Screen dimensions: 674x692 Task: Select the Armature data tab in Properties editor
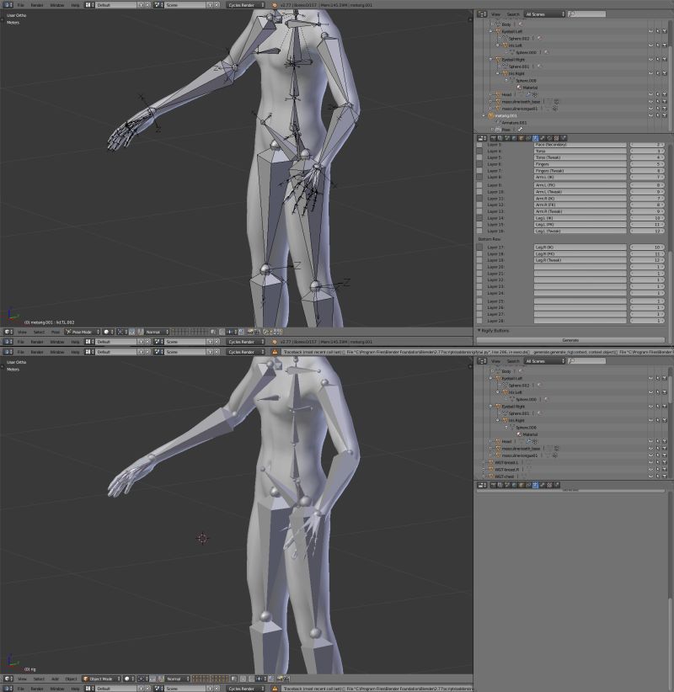click(x=535, y=137)
